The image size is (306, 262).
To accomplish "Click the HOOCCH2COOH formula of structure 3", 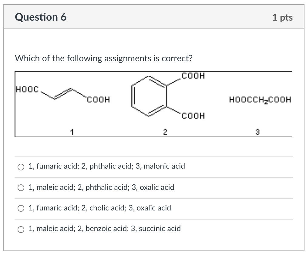I will pyautogui.click(x=260, y=100).
